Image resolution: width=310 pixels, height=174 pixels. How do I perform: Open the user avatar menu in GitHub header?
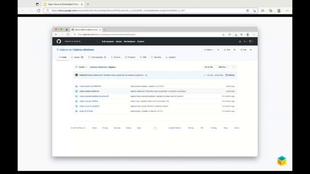click(x=251, y=42)
